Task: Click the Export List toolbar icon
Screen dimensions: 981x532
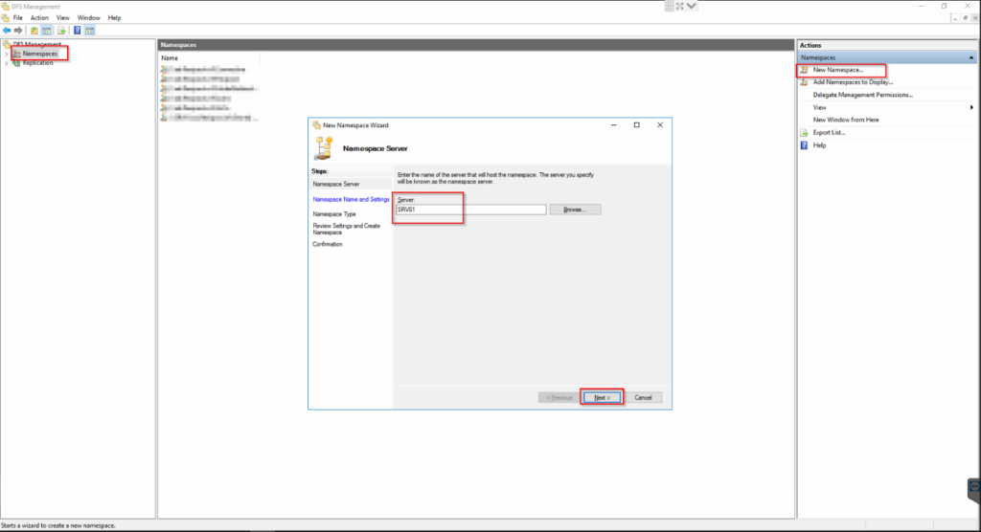Action: 60,30
